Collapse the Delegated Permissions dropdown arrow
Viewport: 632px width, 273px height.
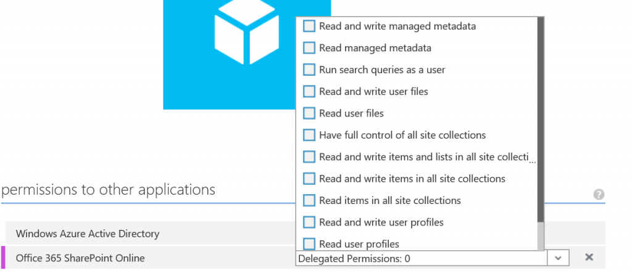click(x=557, y=258)
